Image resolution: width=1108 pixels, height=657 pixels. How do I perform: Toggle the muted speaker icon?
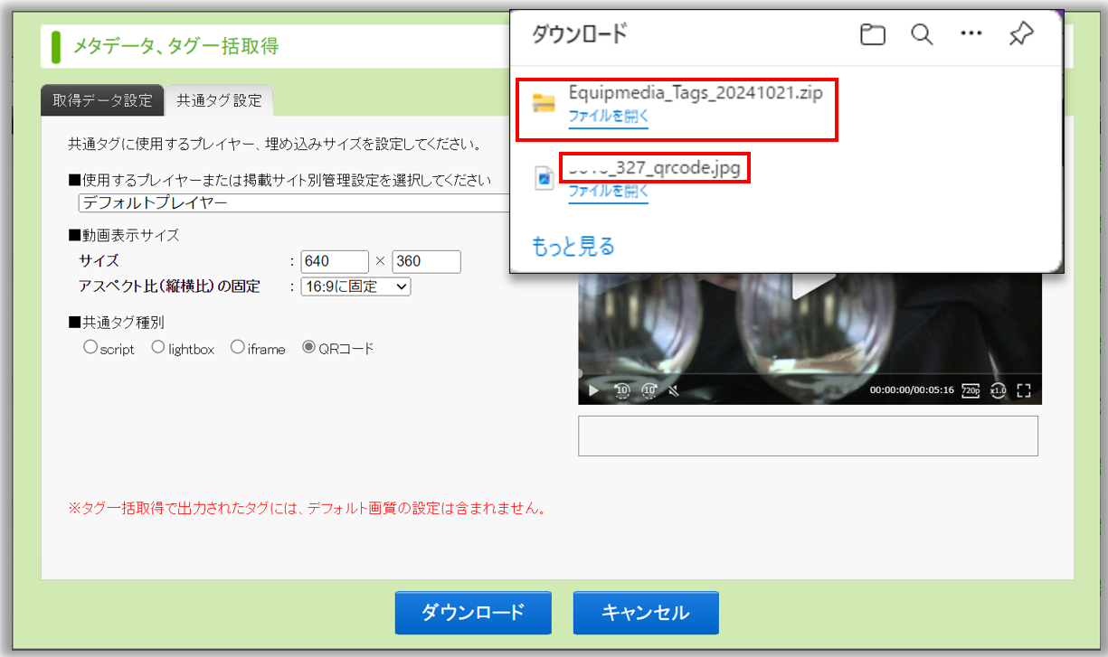point(674,391)
